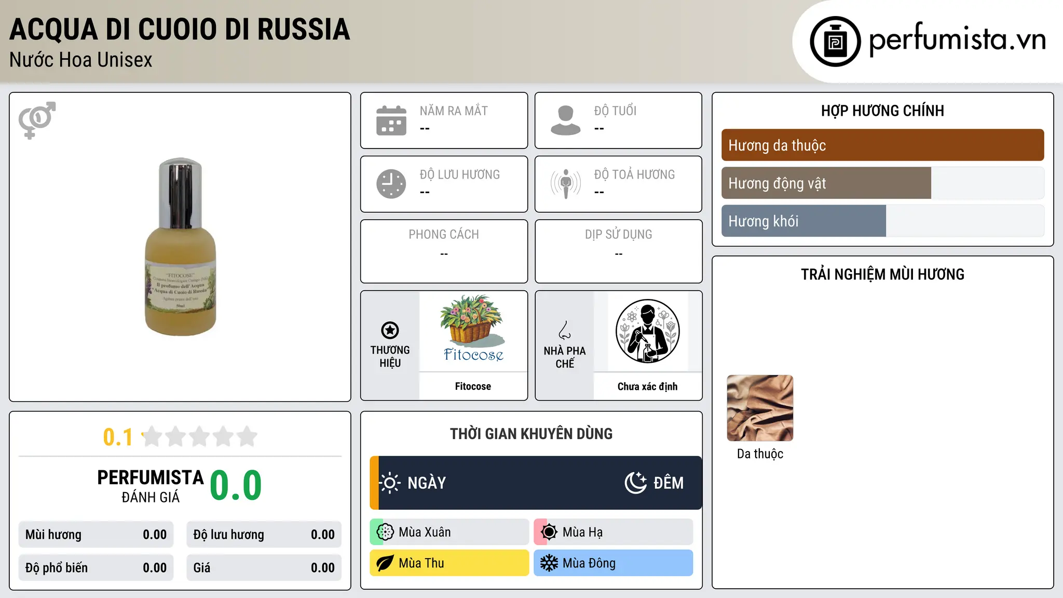The height and width of the screenshot is (598, 1063).
Task: Click the ĐỘ TUỔI label
Action: click(615, 111)
